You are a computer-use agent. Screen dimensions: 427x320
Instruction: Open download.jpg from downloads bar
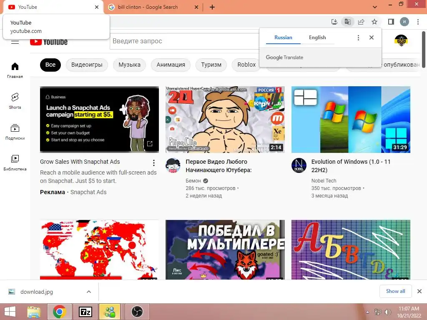tap(37, 292)
